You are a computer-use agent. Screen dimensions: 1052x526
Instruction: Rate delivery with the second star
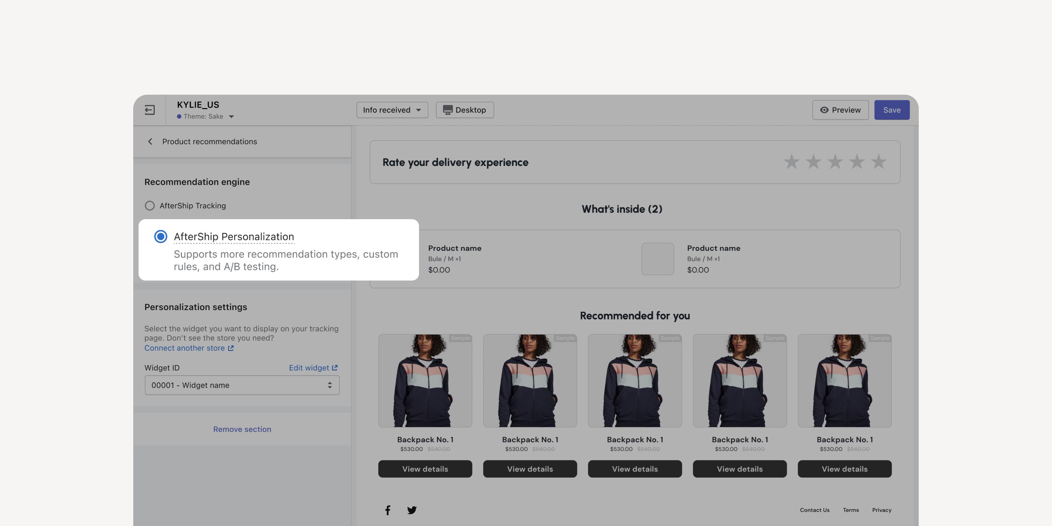pyautogui.click(x=813, y=162)
